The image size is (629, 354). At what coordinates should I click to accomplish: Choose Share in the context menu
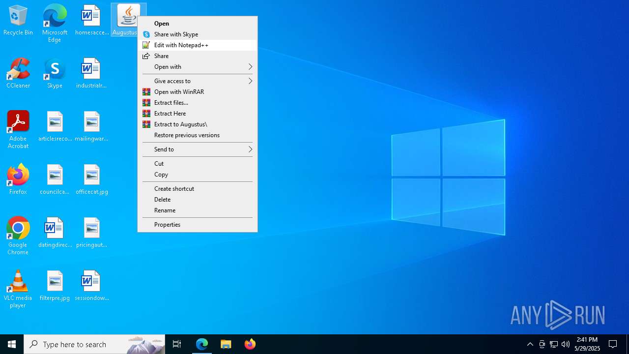[x=198, y=56]
